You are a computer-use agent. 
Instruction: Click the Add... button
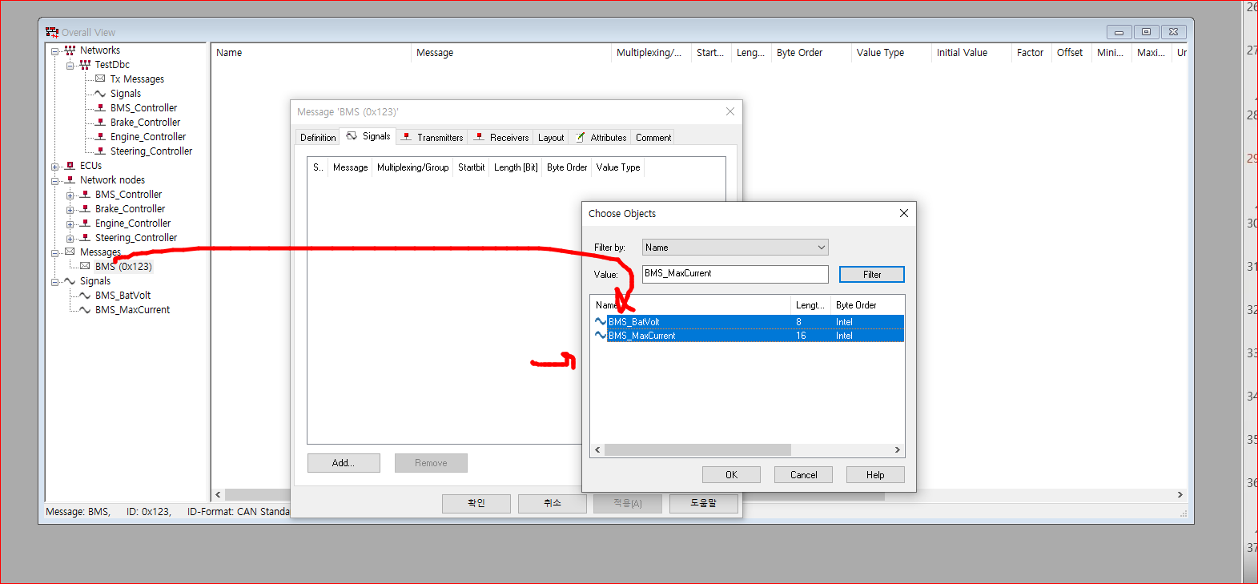pyautogui.click(x=344, y=463)
